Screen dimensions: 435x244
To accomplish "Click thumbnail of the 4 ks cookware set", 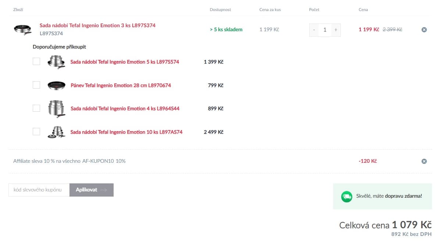I will [57, 109].
